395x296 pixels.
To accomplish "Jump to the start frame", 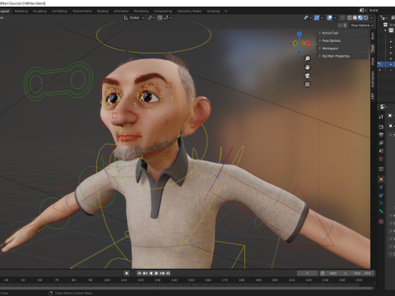I will (139, 273).
